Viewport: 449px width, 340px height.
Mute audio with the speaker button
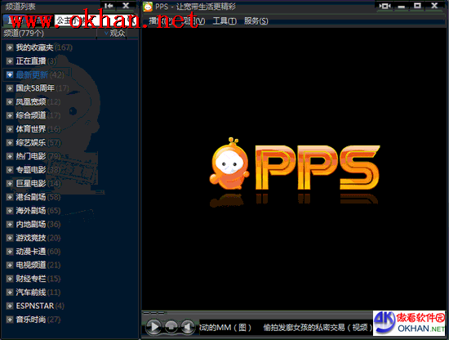click(x=188, y=327)
